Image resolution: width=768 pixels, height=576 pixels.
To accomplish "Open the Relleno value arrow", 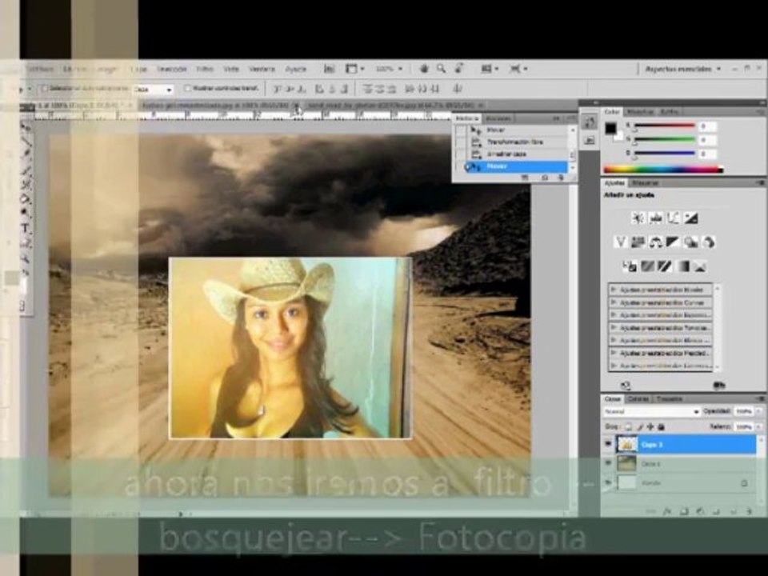I will [759, 427].
